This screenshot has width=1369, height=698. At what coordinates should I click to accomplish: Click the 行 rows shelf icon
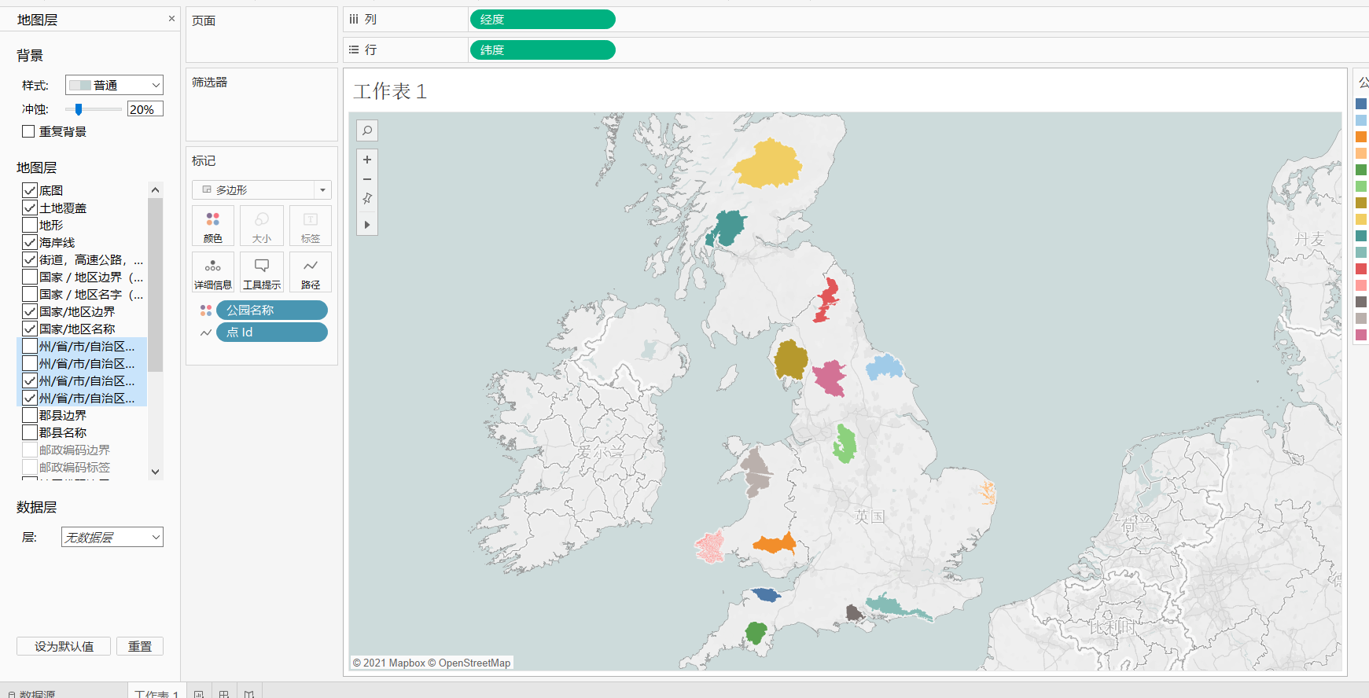[354, 50]
